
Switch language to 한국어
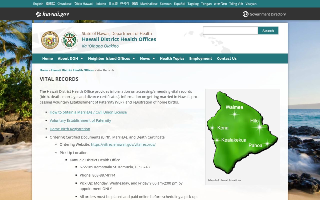click(x=125, y=4)
